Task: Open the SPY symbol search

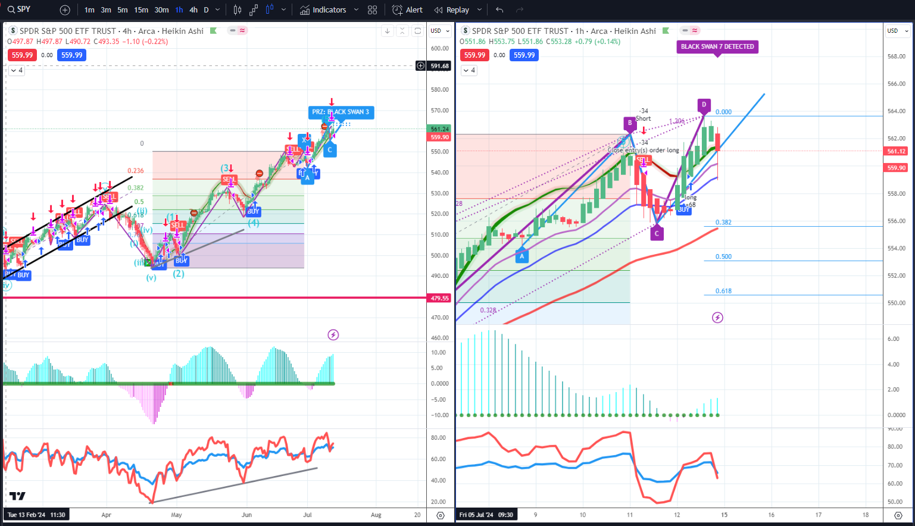Action: [19, 10]
